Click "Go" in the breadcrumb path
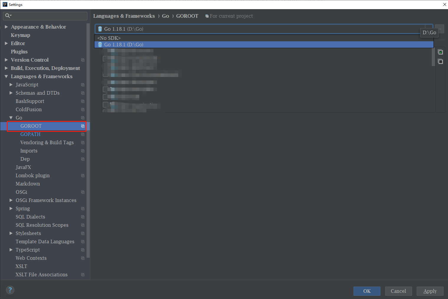 pos(165,16)
